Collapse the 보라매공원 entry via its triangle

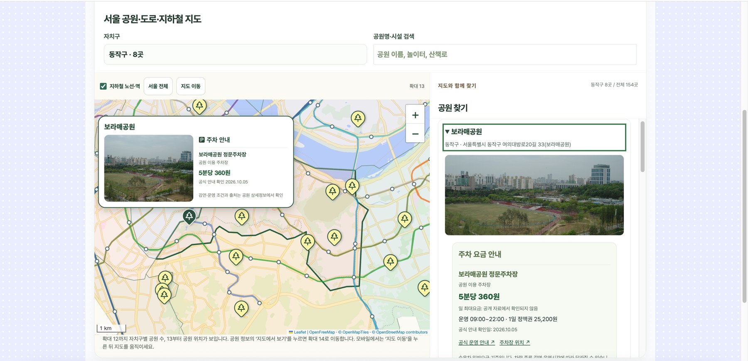click(x=448, y=131)
